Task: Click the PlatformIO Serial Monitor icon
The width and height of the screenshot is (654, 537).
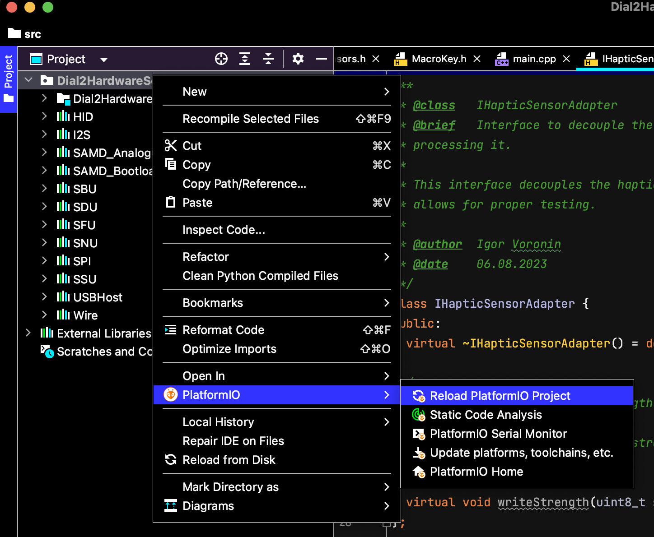Action: (x=419, y=434)
